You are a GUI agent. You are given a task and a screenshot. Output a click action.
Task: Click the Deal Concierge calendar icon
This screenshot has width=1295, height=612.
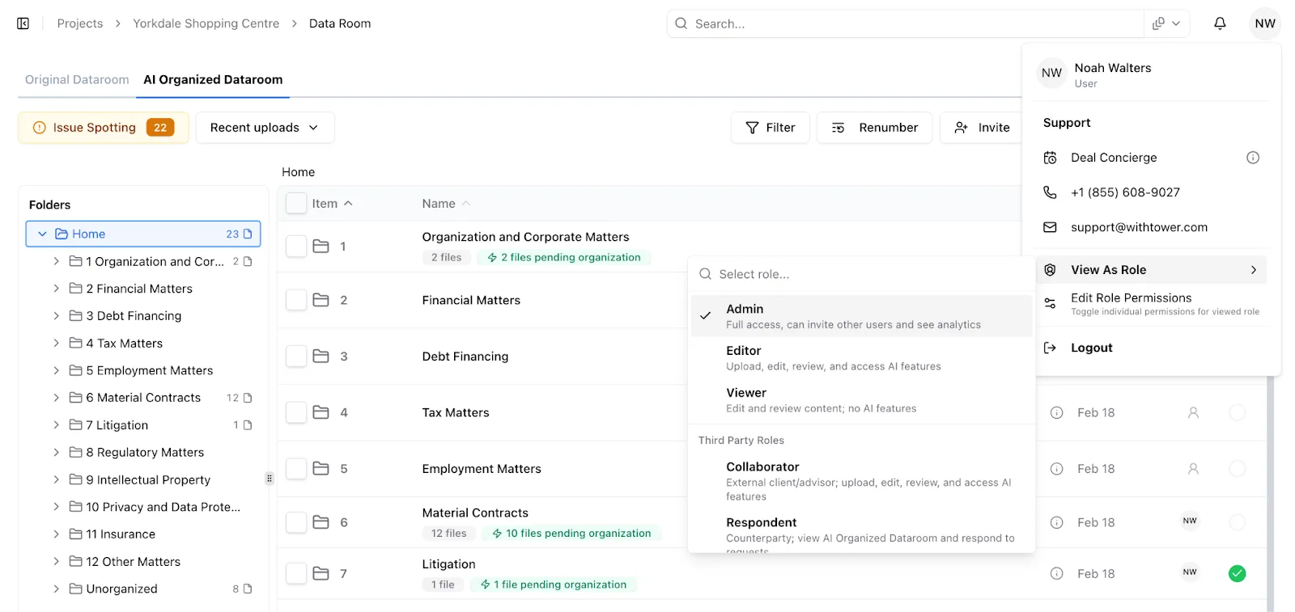1050,158
